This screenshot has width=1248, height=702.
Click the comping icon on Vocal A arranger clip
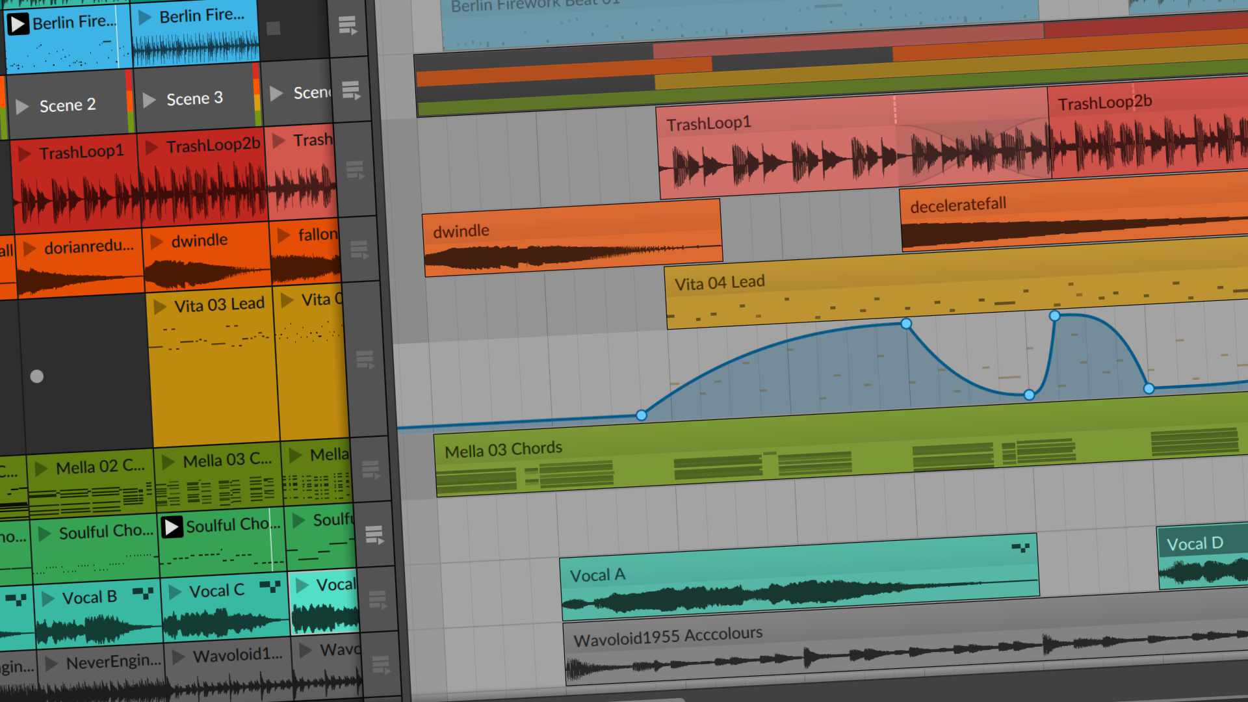coord(1020,548)
